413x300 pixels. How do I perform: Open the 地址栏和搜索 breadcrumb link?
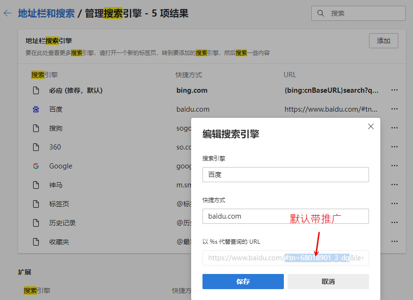46,13
